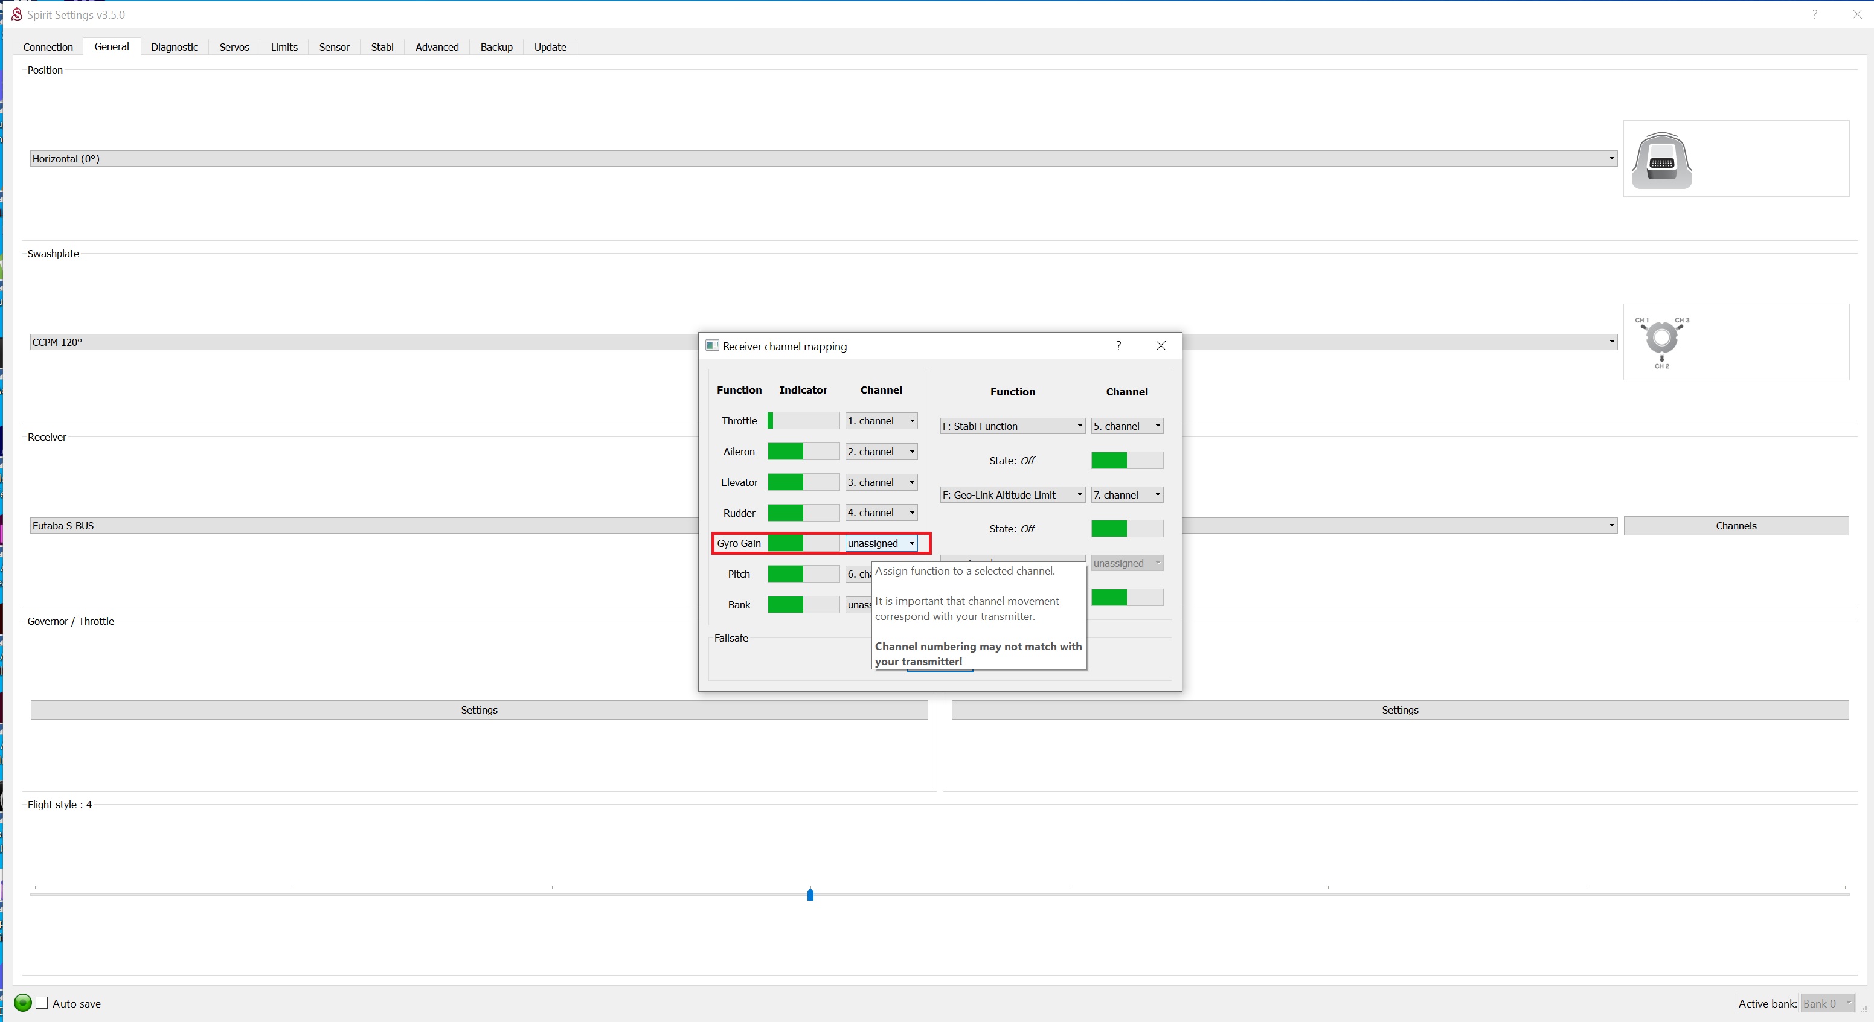
Task: Click the horizontal unit position image
Action: [x=1661, y=160]
